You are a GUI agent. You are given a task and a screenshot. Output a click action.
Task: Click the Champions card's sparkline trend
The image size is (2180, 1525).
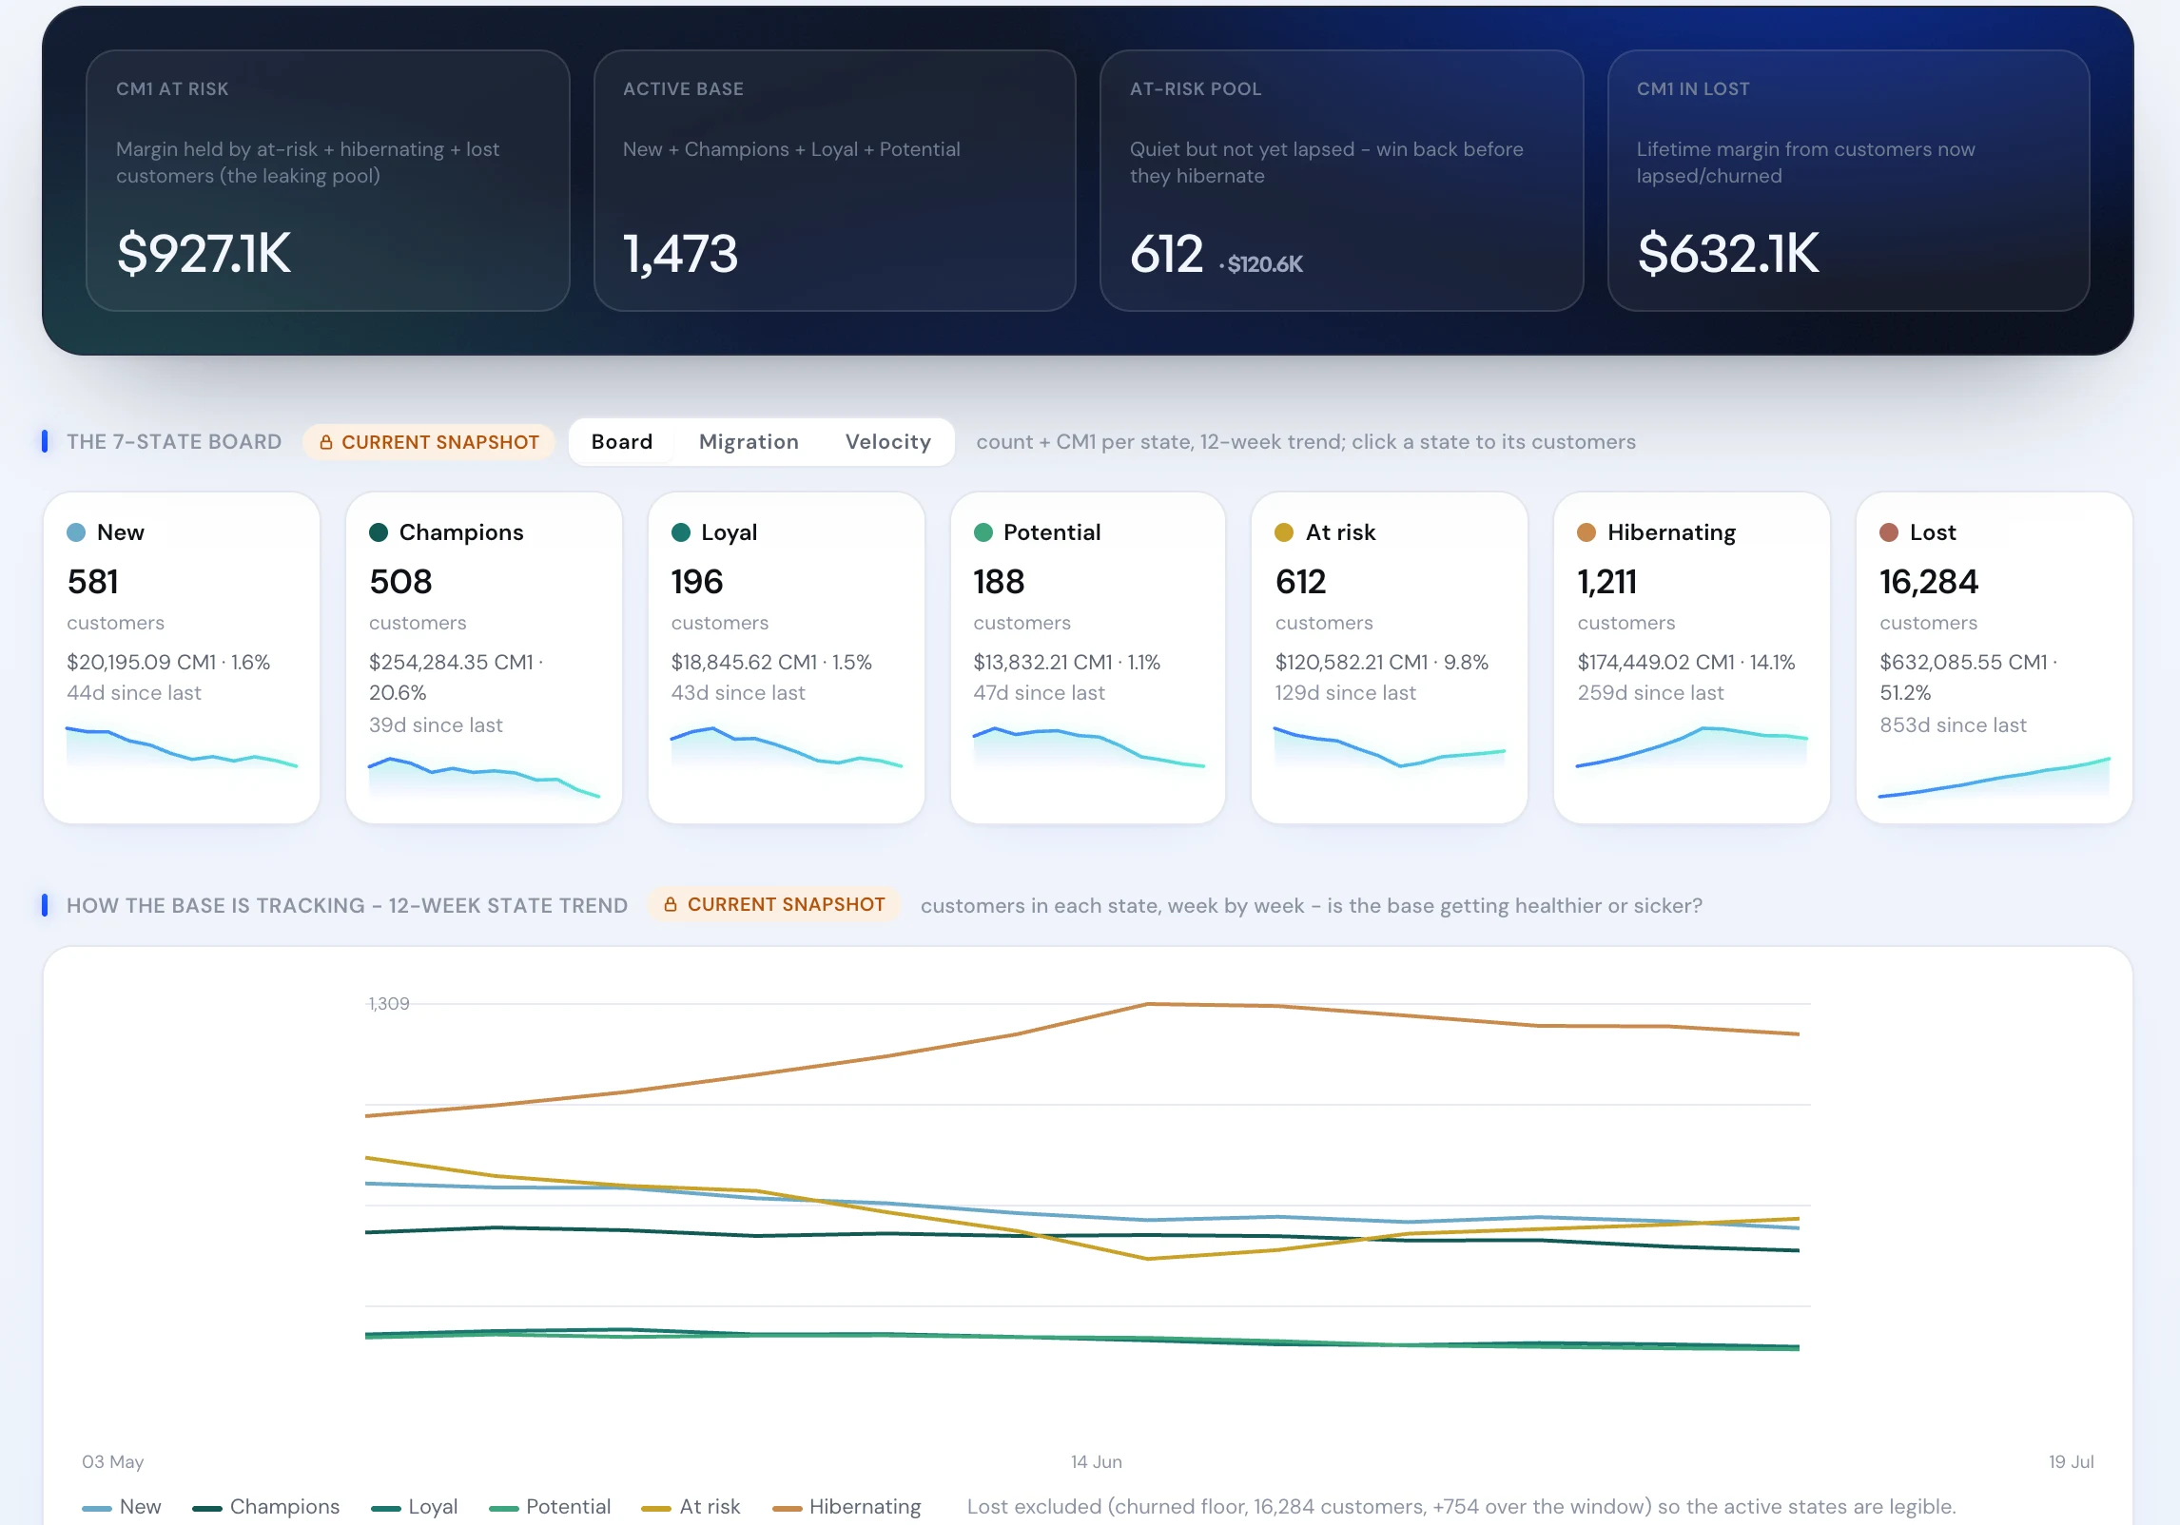[484, 778]
